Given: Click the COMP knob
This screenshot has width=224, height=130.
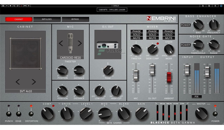Looking at the screenshot, I should [x=47, y=113].
